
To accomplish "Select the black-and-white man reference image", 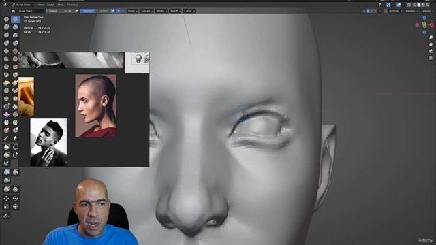I will click(x=48, y=142).
